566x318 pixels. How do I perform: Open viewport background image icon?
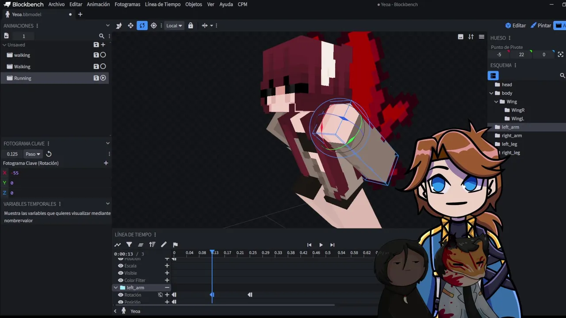coord(460,37)
